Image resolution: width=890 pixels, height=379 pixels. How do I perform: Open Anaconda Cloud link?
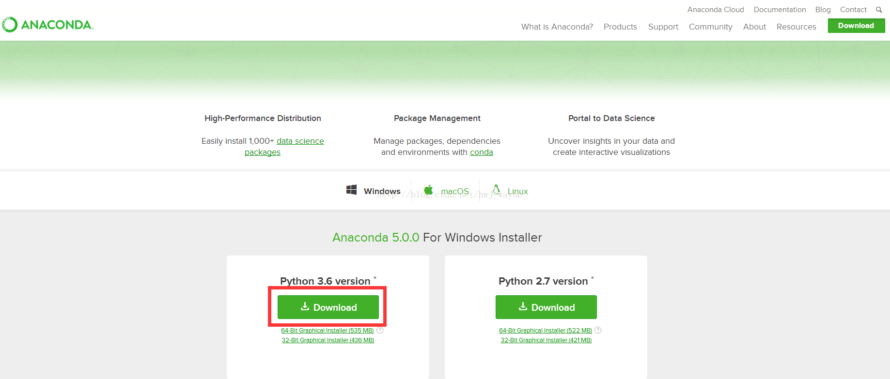[716, 10]
